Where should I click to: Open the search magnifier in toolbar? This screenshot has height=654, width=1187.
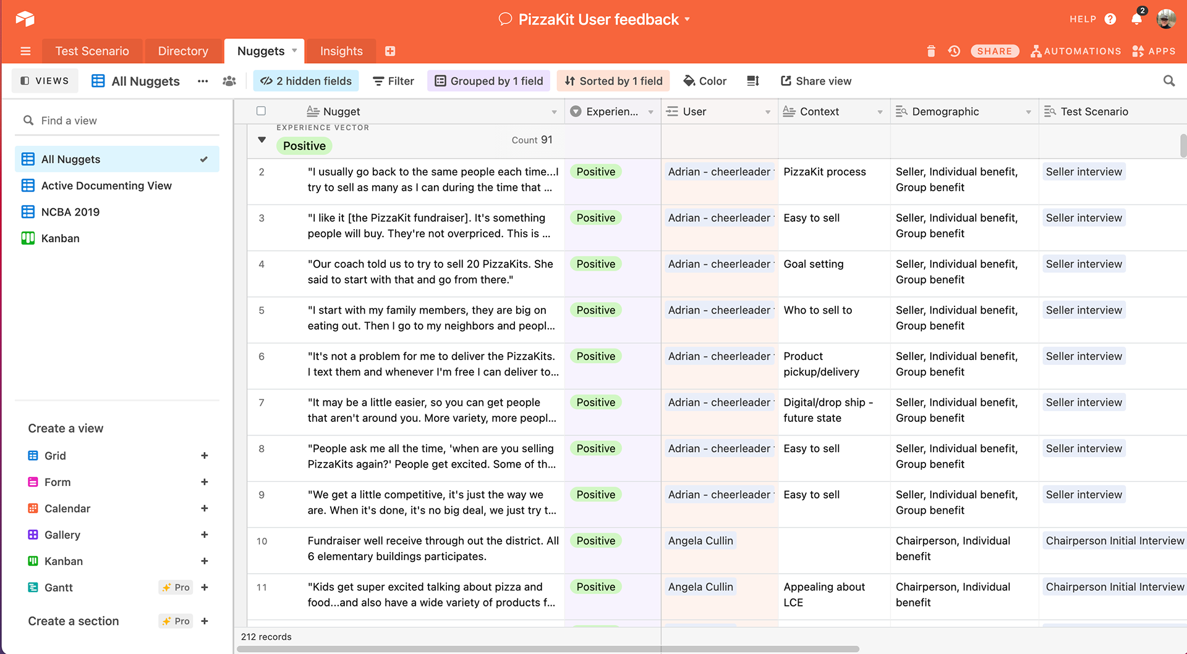point(1168,81)
